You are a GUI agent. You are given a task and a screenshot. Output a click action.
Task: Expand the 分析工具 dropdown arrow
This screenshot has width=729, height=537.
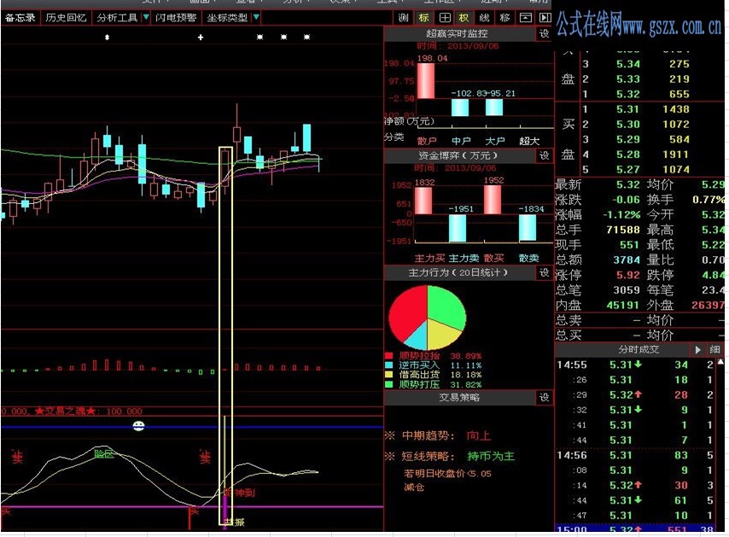click(x=146, y=18)
